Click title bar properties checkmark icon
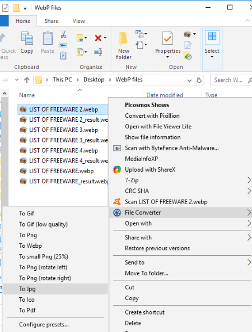Screen dimensions: 252x332 tap(5, 8)
